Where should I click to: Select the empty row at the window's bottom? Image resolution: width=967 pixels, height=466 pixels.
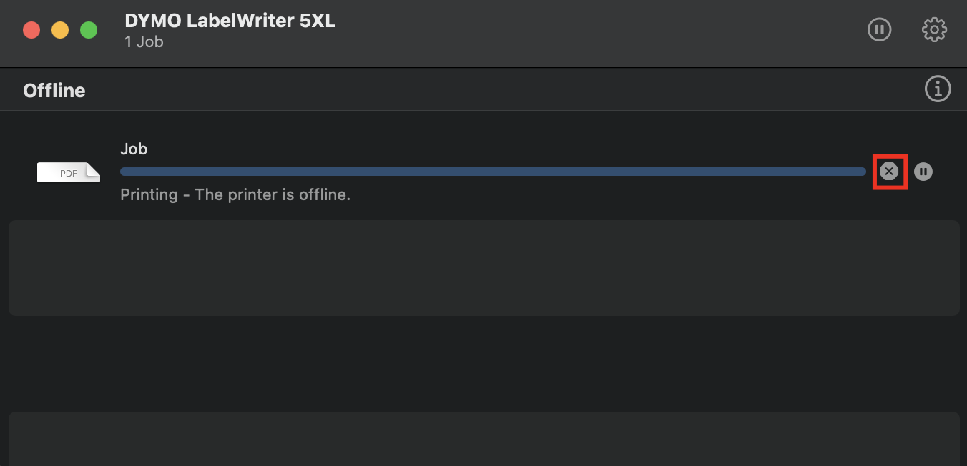pos(483,439)
